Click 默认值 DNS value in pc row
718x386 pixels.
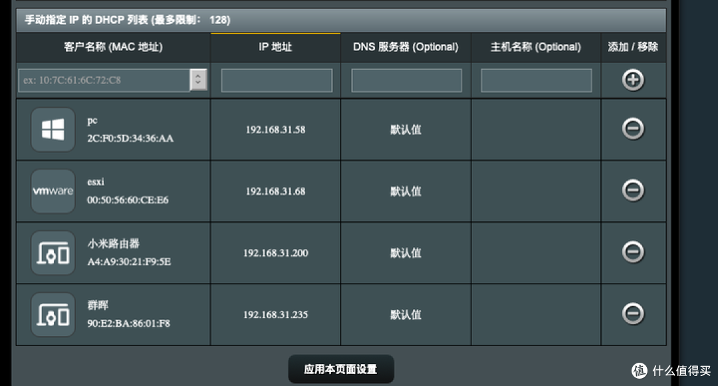406,130
